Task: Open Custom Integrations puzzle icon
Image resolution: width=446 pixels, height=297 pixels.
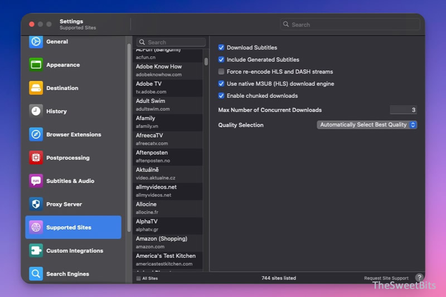Action: tap(36, 251)
